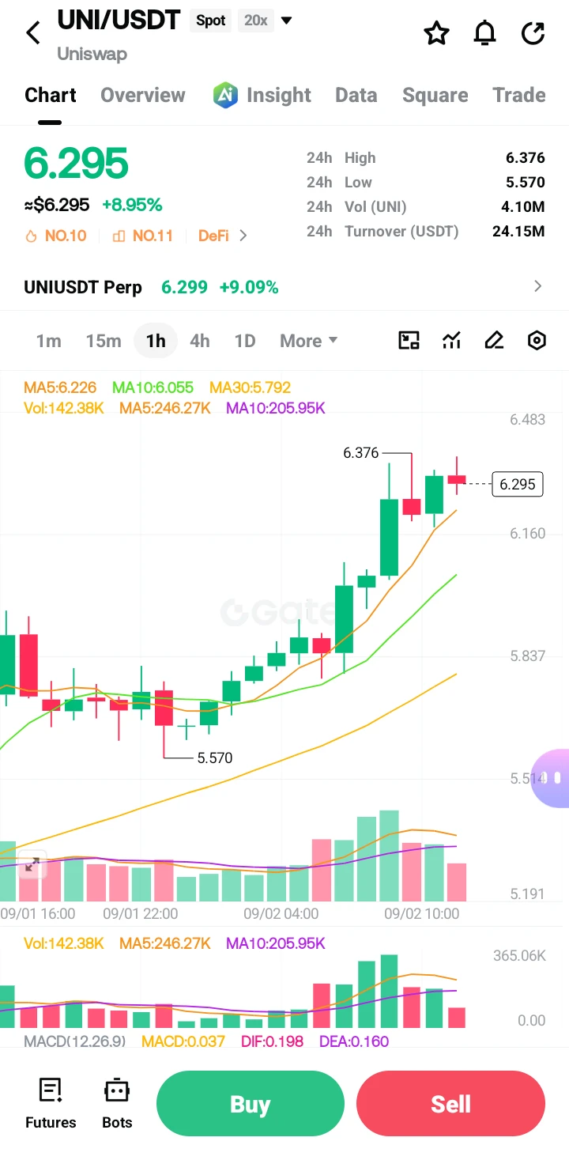Open the Square tab
This screenshot has width=569, height=1160.
435,95
